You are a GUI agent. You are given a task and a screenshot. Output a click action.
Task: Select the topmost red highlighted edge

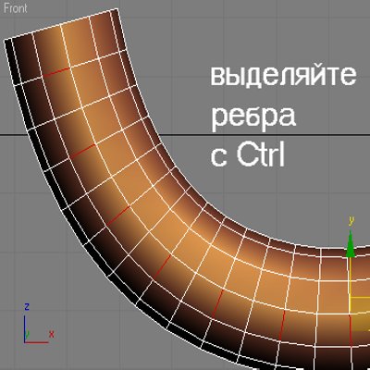[55, 72]
